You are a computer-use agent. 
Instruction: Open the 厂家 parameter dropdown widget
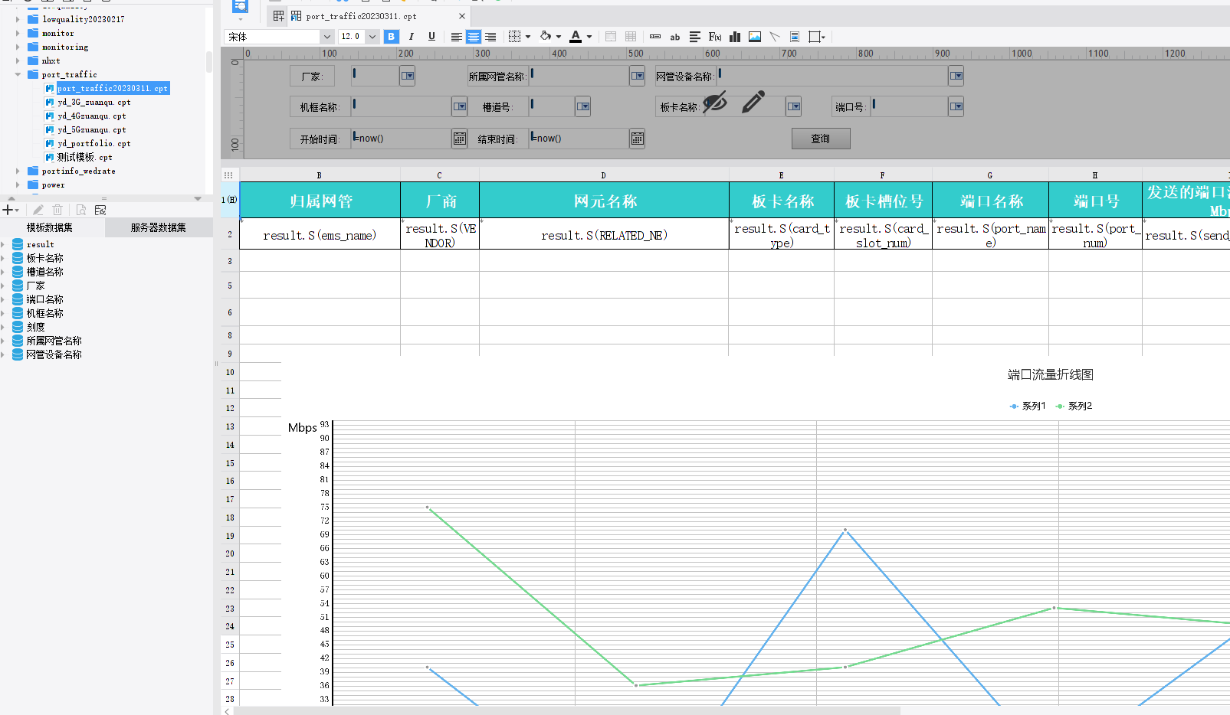click(408, 76)
